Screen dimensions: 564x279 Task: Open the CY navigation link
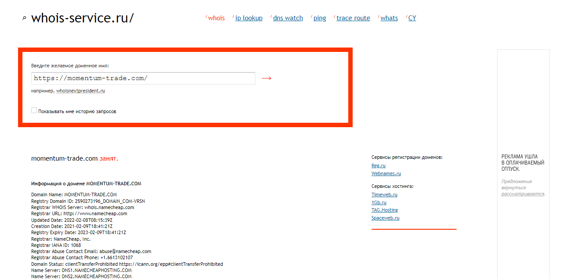[x=412, y=18]
